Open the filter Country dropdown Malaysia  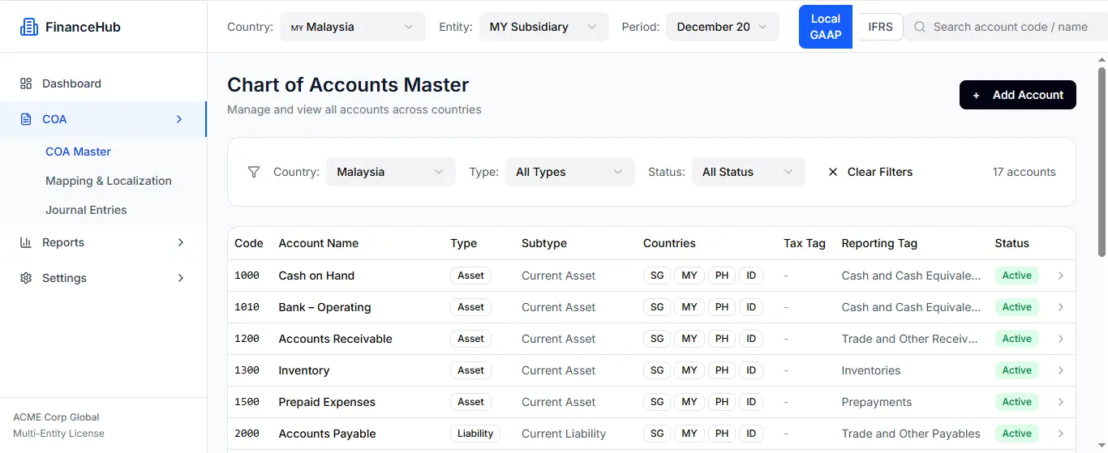(x=390, y=172)
